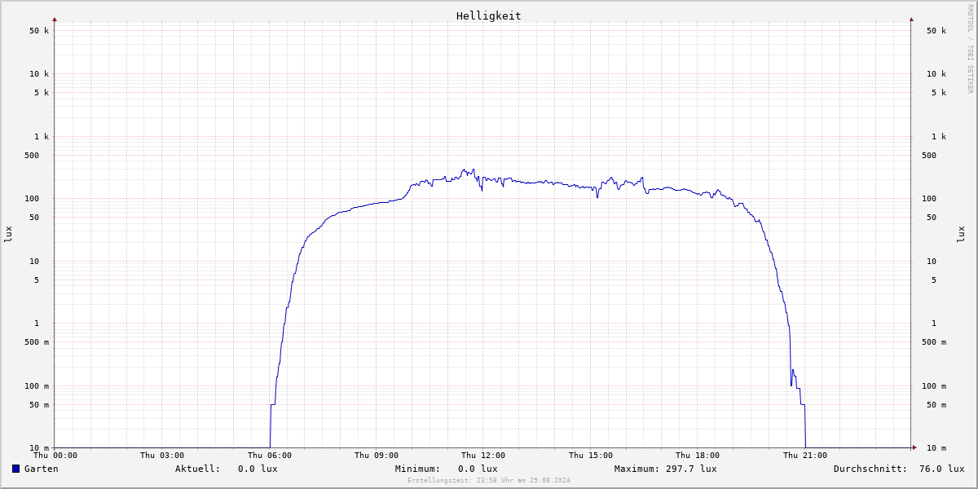Viewport: 978px width, 489px height.
Task: Click the Thu 00:00 time axis label
Action: 55,456
